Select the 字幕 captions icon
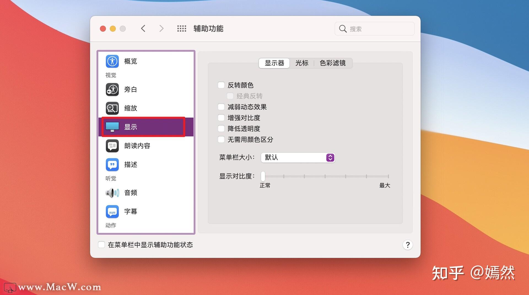The height and width of the screenshot is (295, 529). [x=112, y=212]
